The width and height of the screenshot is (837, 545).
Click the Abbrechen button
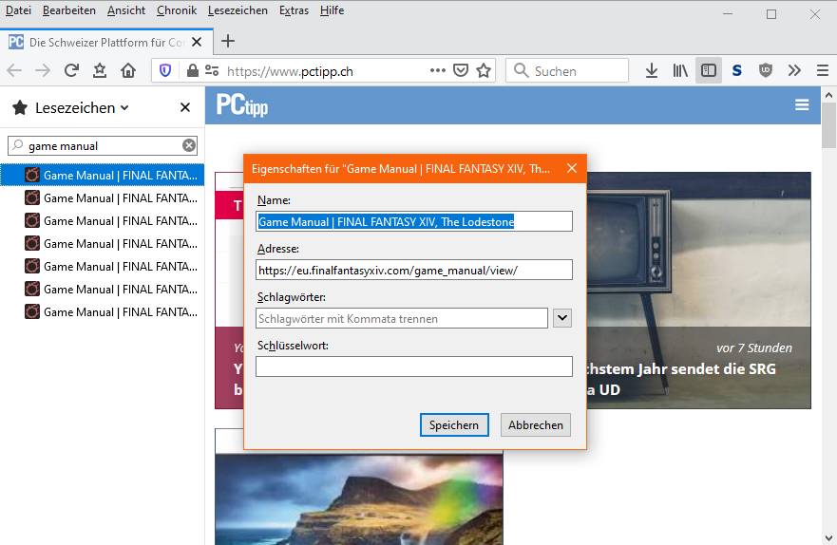point(536,425)
